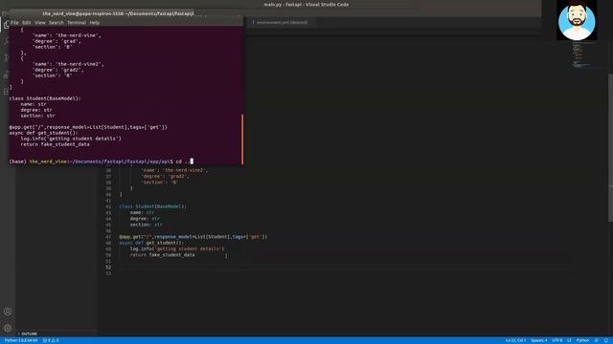Image resolution: width=613 pixels, height=344 pixels.
Task: Open the terminal window's Edit menu
Action: [x=26, y=23]
